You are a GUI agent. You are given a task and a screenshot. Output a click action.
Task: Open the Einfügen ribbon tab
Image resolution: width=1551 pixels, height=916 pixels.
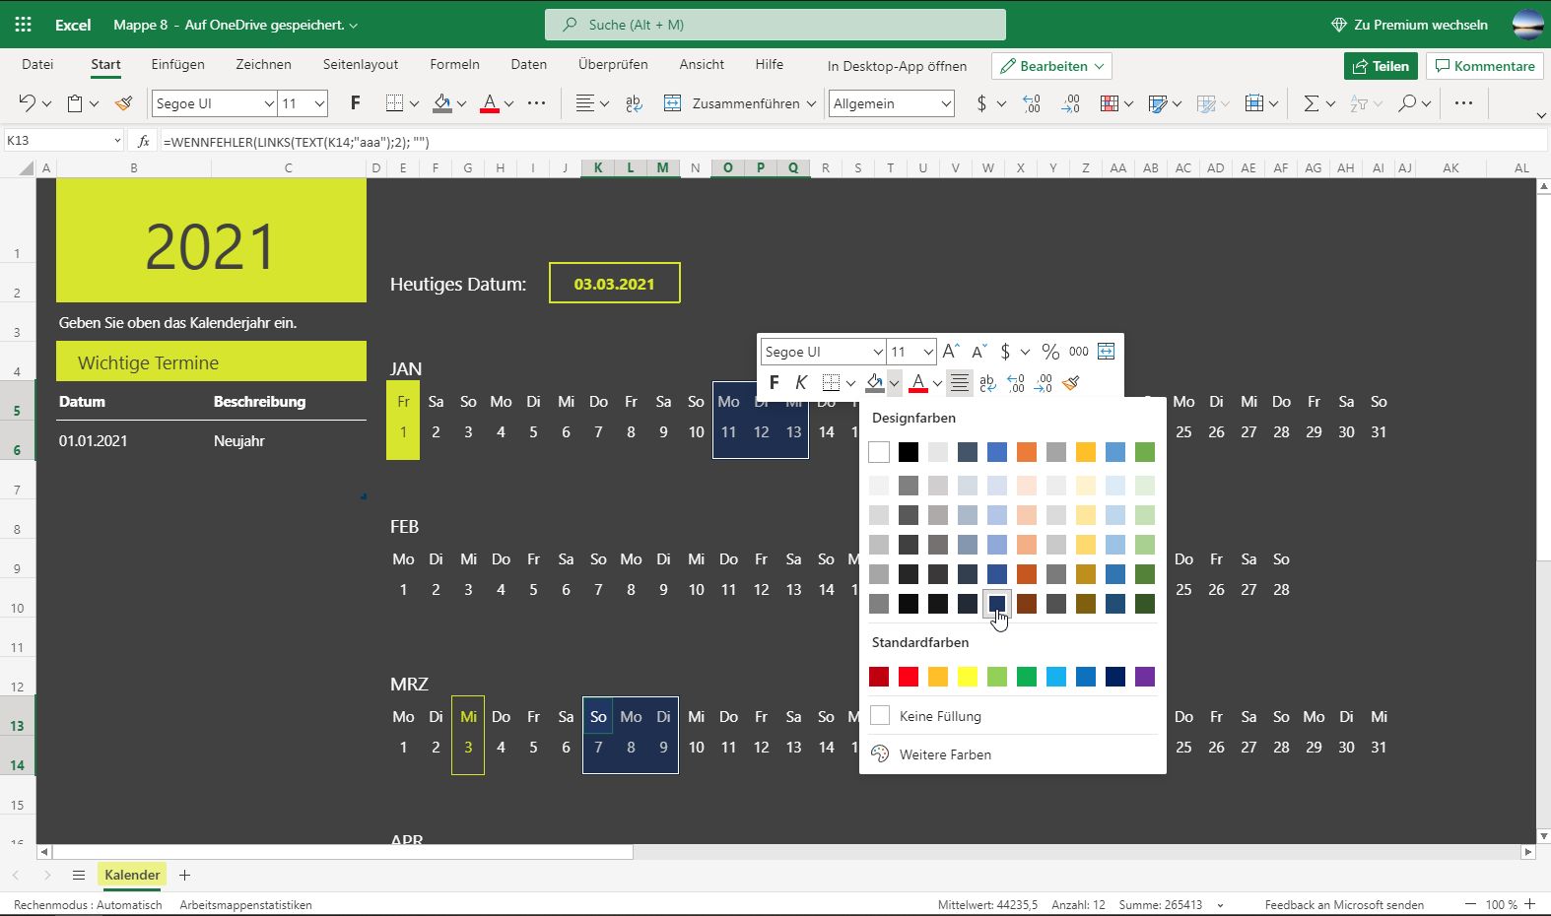click(x=178, y=64)
